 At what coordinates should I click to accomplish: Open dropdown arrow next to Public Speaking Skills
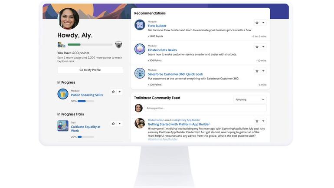[120, 92]
